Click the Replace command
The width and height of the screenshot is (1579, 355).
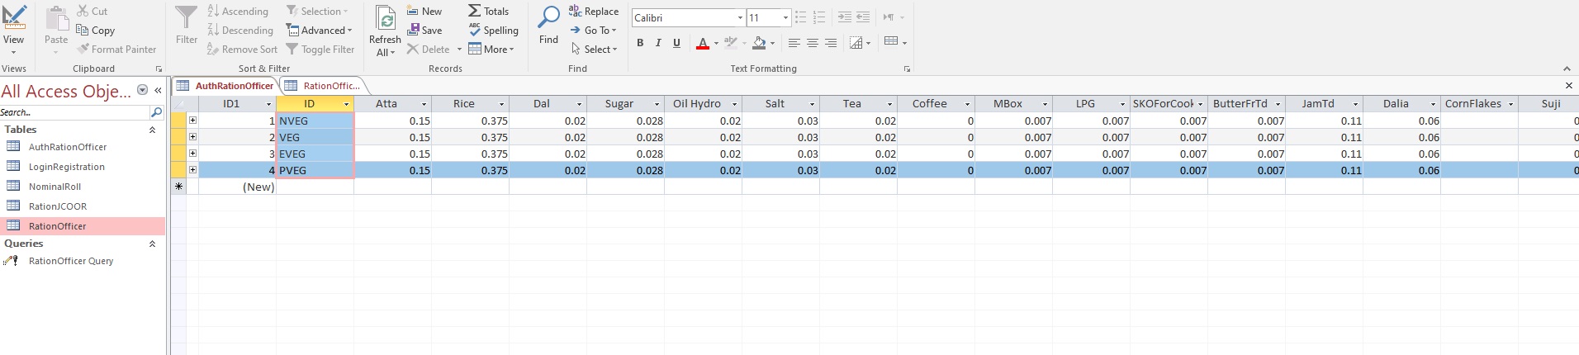(594, 11)
